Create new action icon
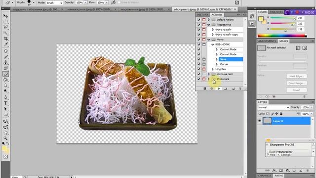Viewport: 316px width, 178px height. pyautogui.click(x=233, y=89)
